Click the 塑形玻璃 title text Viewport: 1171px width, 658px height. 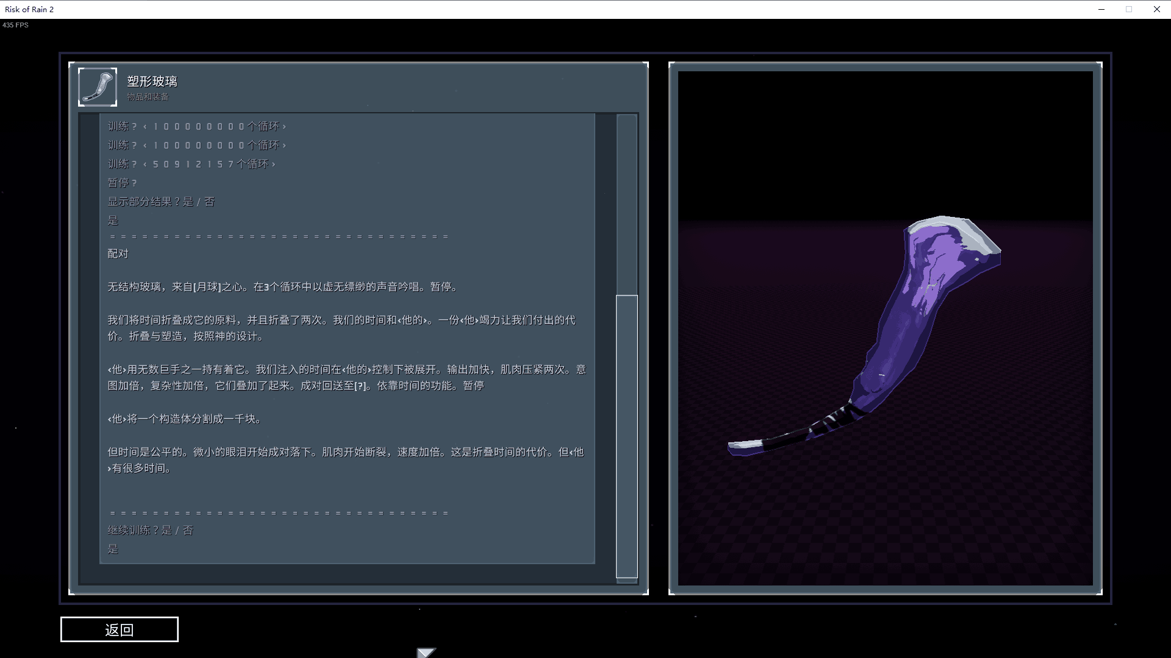point(152,81)
